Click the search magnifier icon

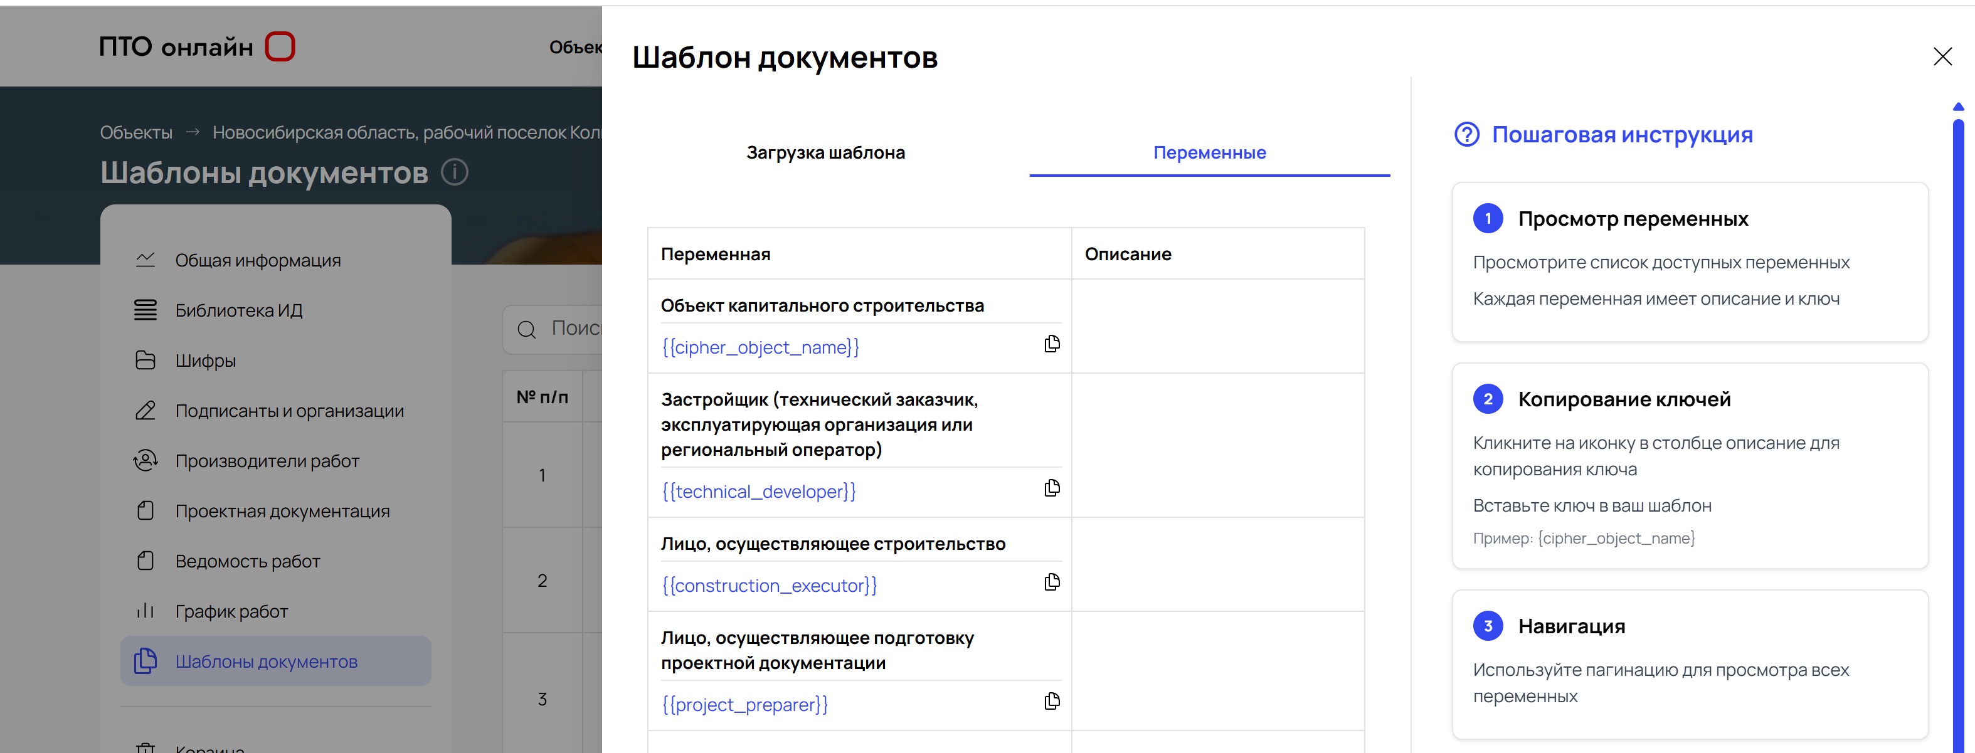tap(527, 330)
